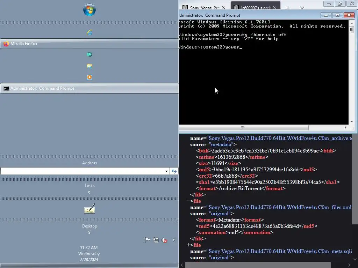Screen dimensions: 358x268
Task: Close the ia600907.us.arch tab
Action: (x=275, y=8)
